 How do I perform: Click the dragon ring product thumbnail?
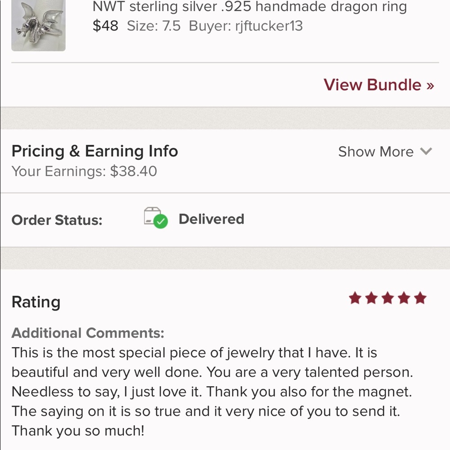(38, 26)
